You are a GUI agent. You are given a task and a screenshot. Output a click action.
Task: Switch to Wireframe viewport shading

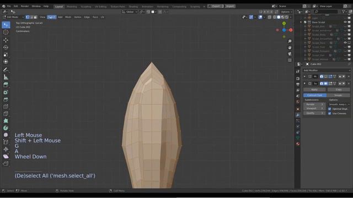275,17
